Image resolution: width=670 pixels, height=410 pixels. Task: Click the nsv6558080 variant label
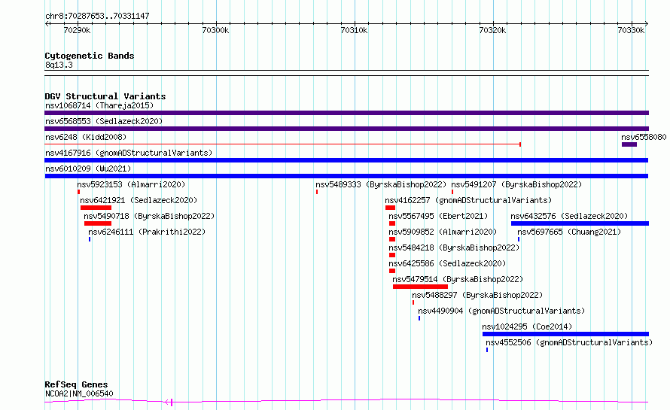tap(644, 137)
